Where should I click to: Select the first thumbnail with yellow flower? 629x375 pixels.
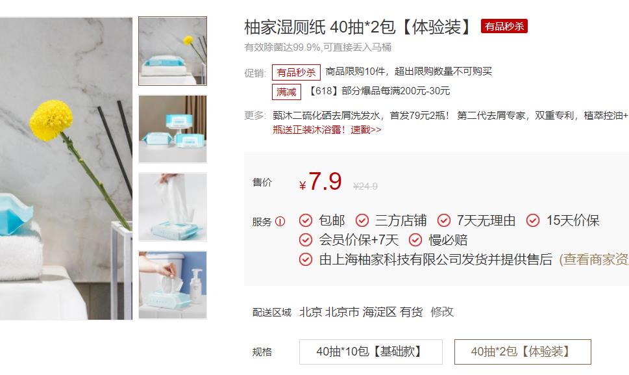pos(173,51)
